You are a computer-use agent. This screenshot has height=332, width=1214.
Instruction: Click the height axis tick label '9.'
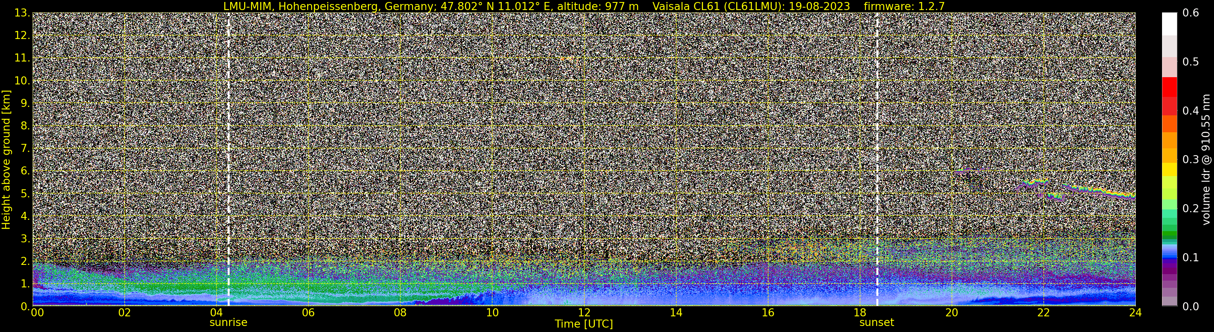(25, 103)
